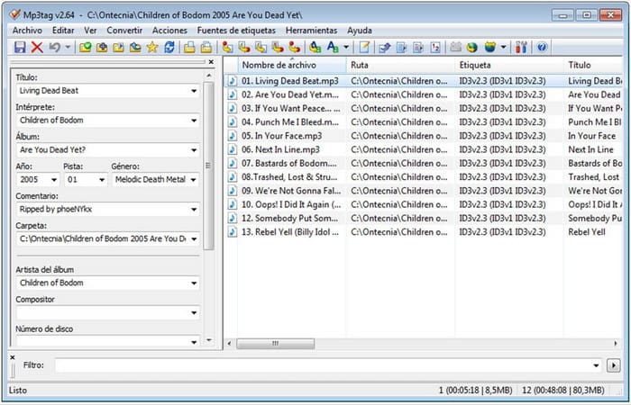Sort by Nombre de archivo column header
631x405 pixels.
[292, 65]
